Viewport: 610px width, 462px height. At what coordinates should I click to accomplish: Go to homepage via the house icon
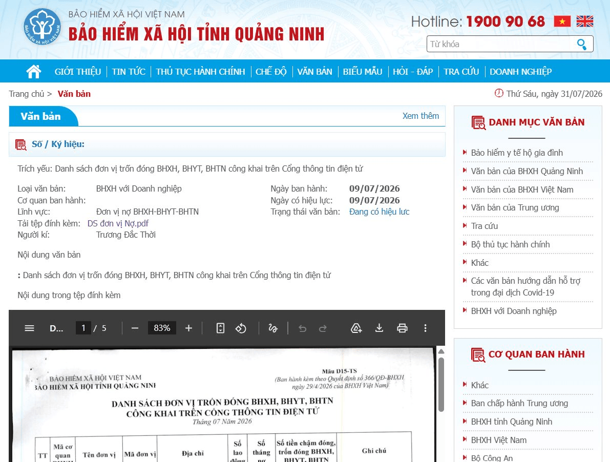(33, 72)
